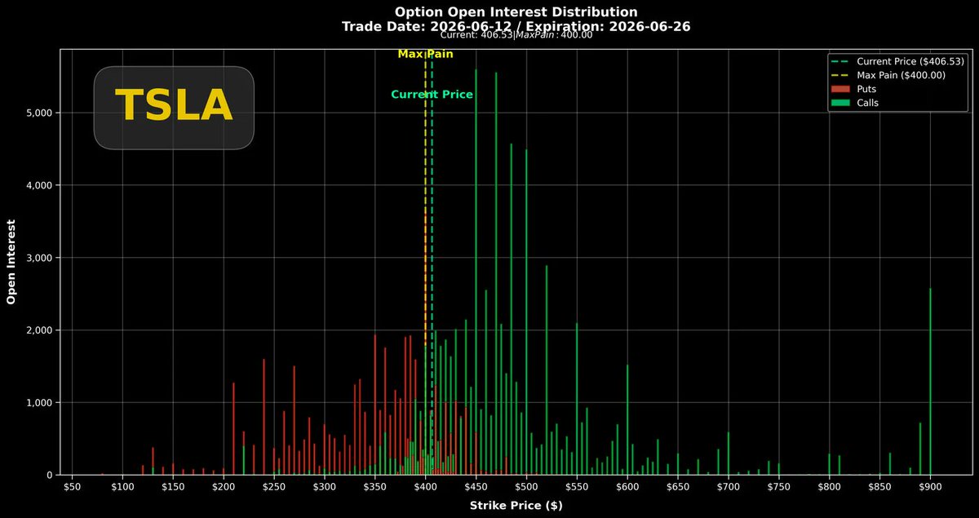Image resolution: width=979 pixels, height=518 pixels.
Task: Click the 5,000 y-axis tick label
Action: 41,113
